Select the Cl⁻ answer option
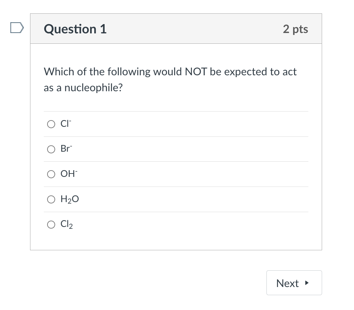Image resolution: width=354 pixels, height=310 pixels. click(51, 124)
